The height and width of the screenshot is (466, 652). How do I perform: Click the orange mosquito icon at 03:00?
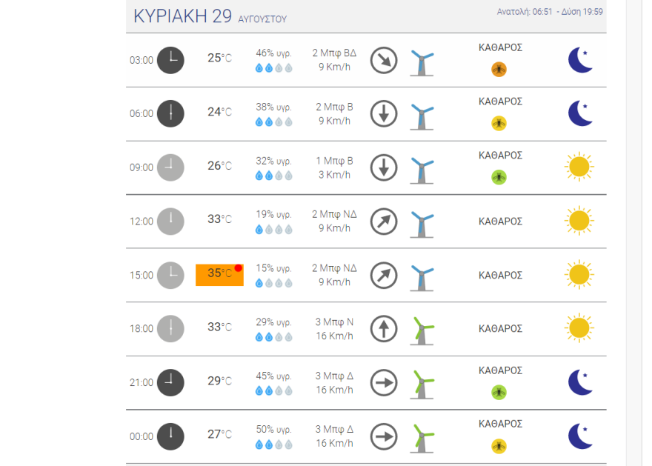[499, 70]
